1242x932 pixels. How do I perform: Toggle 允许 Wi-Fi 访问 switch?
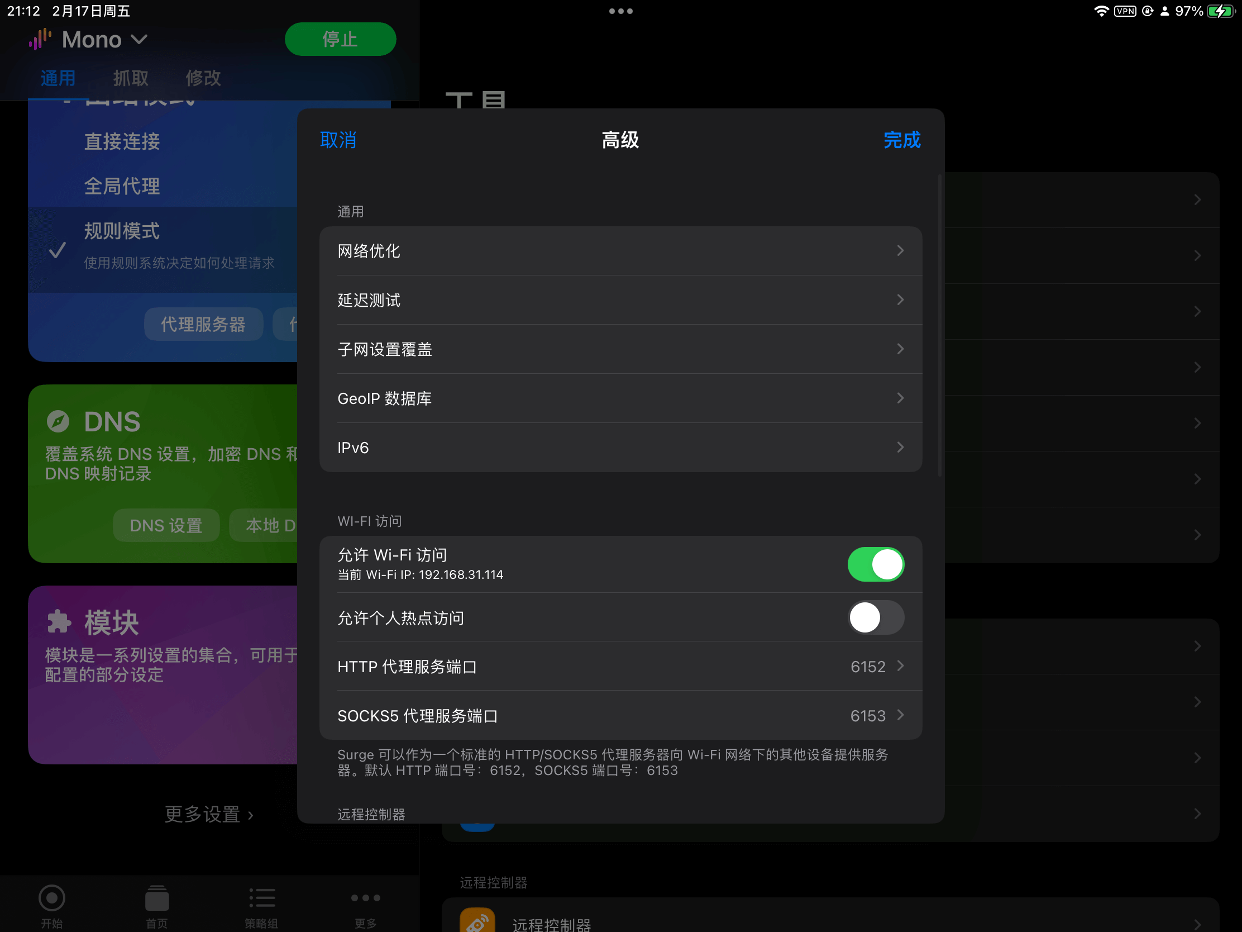pyautogui.click(x=873, y=563)
